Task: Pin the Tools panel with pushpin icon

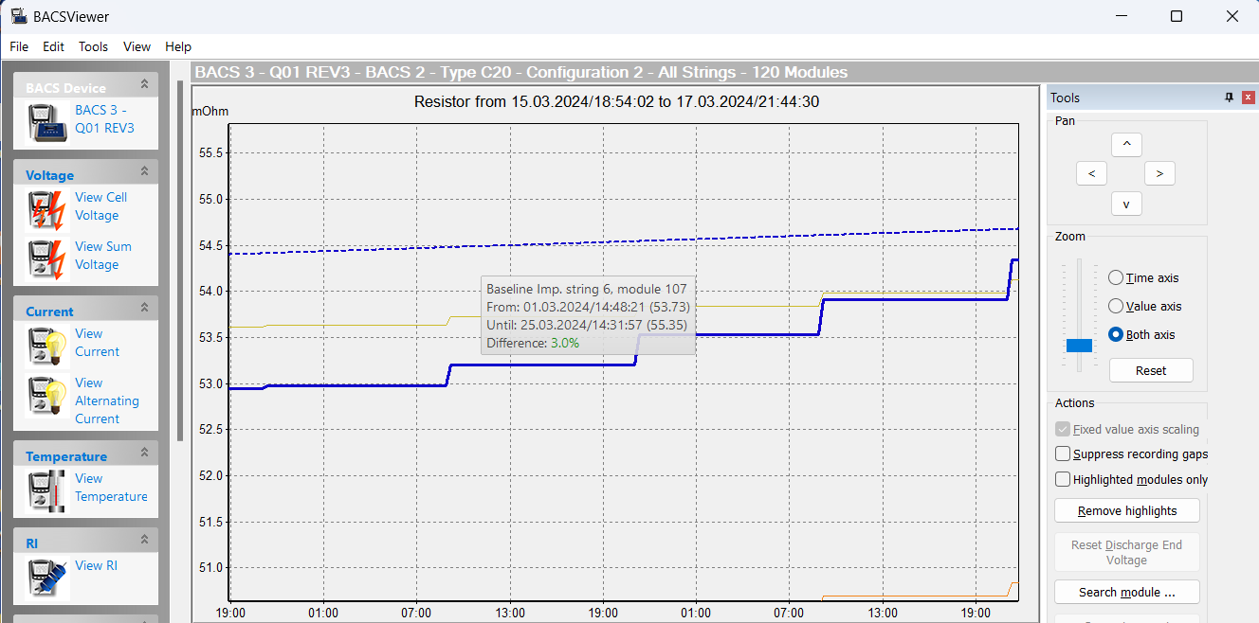Action: (1229, 98)
